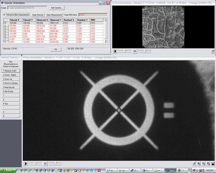The width and height of the screenshot is (216, 173).
Task: Click Image path field
Action: point(27,8)
